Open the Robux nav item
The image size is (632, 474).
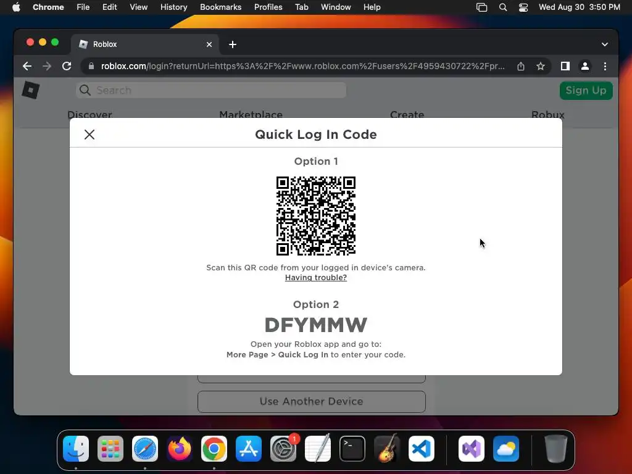548,114
